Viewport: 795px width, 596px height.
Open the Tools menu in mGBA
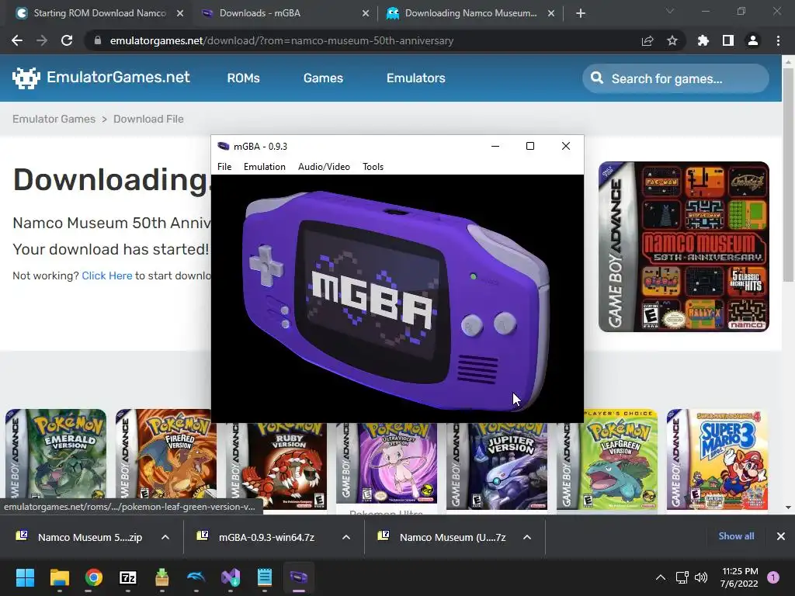[x=373, y=167]
